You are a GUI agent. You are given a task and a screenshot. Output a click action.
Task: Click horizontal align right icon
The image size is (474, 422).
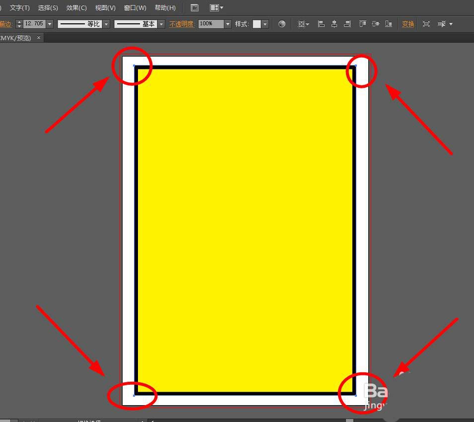point(347,24)
